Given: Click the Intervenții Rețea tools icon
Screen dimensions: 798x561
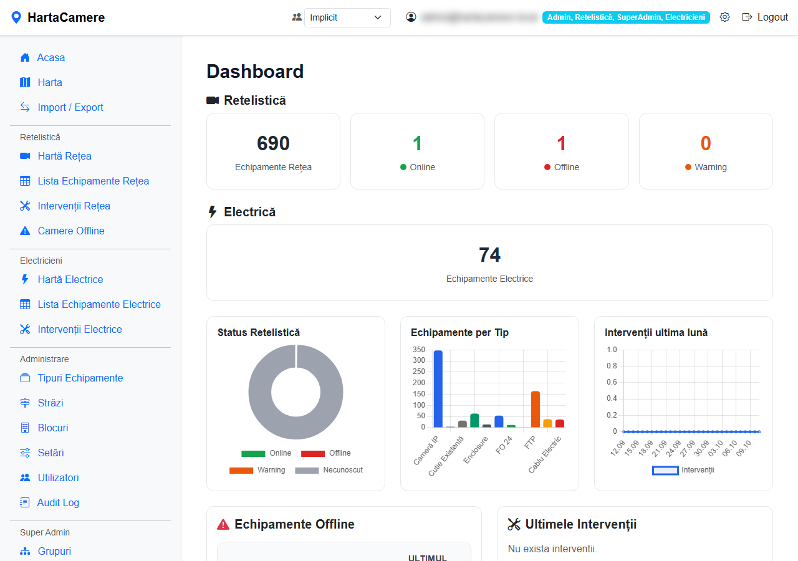Looking at the screenshot, I should [25, 206].
